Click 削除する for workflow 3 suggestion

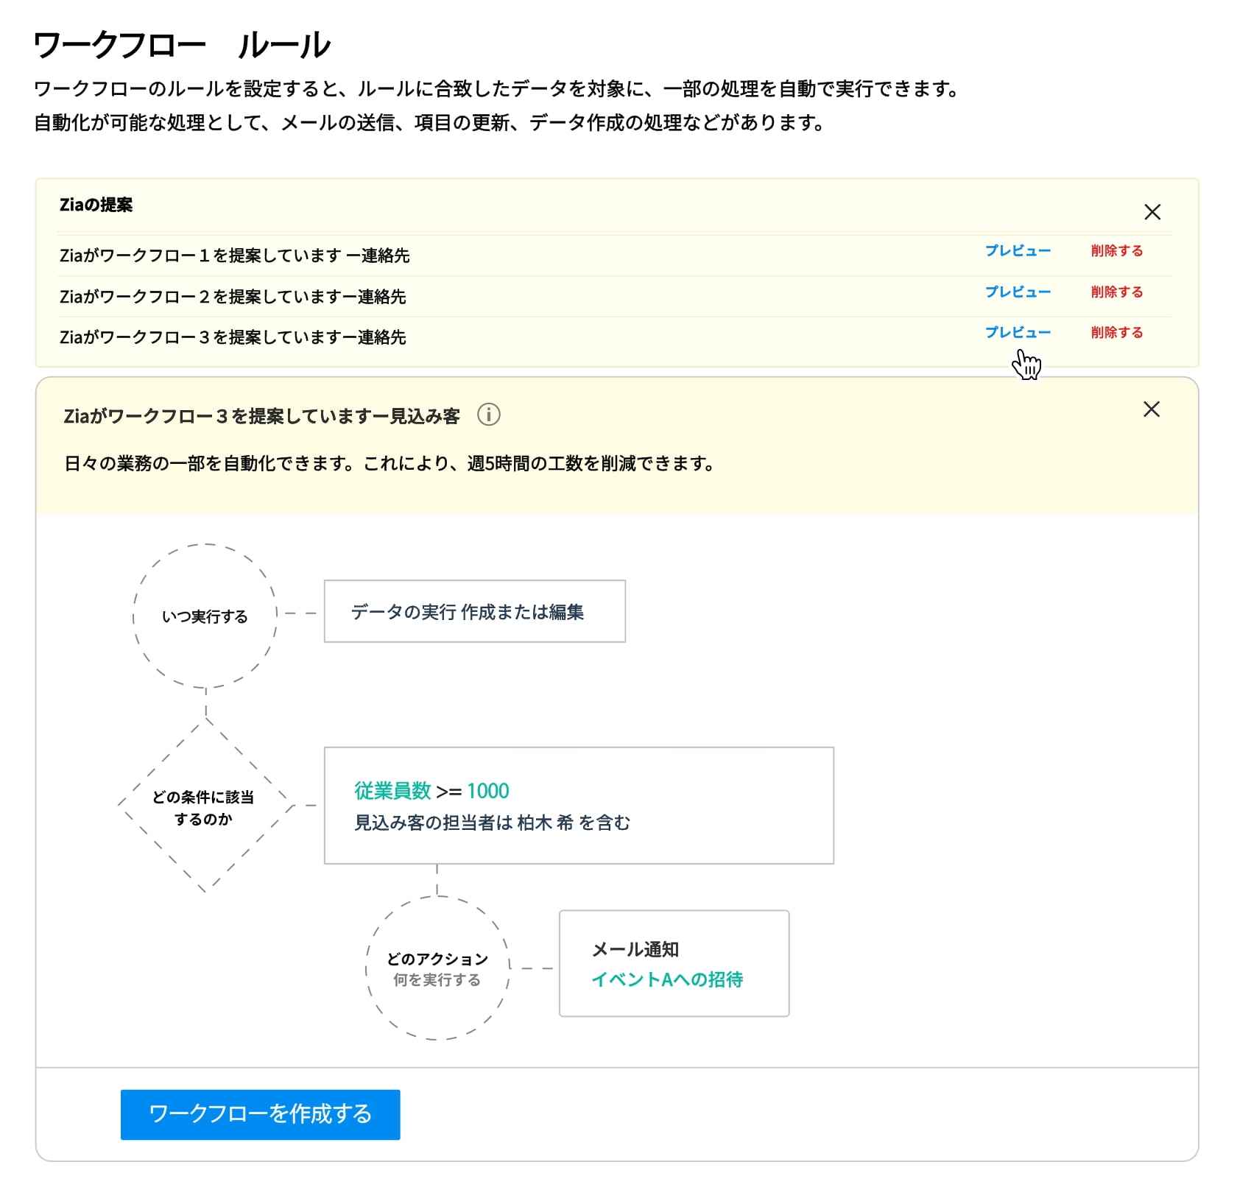(x=1117, y=333)
